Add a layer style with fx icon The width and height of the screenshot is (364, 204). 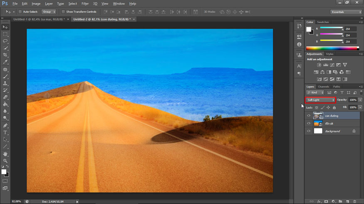[319, 201]
